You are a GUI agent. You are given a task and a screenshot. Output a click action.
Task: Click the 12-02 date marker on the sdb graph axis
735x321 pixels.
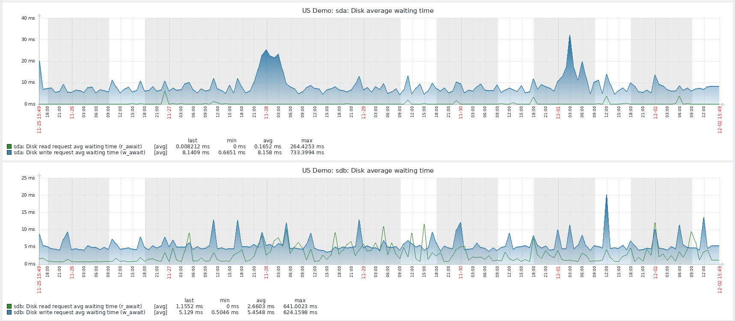(x=655, y=272)
